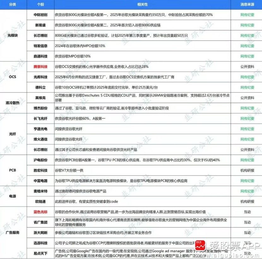
Task: Select 英维克's description about Deschutes 5 CDU
Action: coord(142,98)
